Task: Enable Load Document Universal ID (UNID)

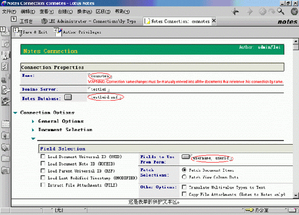Action: 43,156
